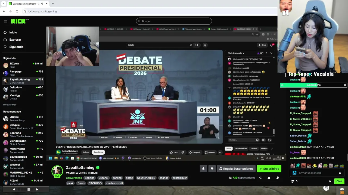The width and height of the screenshot is (348, 195).
Task: Click the green Chat send button
Action: (339, 181)
